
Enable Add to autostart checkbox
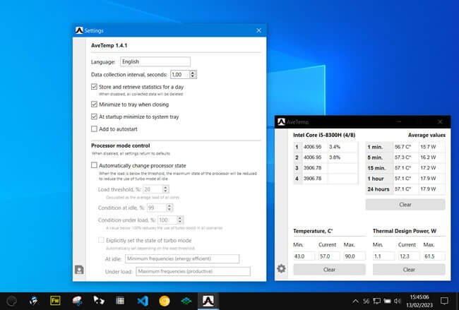point(94,129)
